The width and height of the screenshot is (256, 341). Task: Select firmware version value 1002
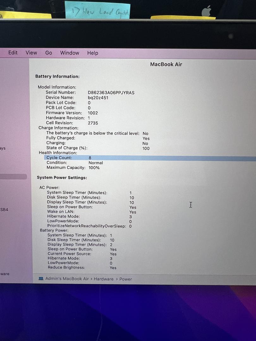click(x=93, y=113)
